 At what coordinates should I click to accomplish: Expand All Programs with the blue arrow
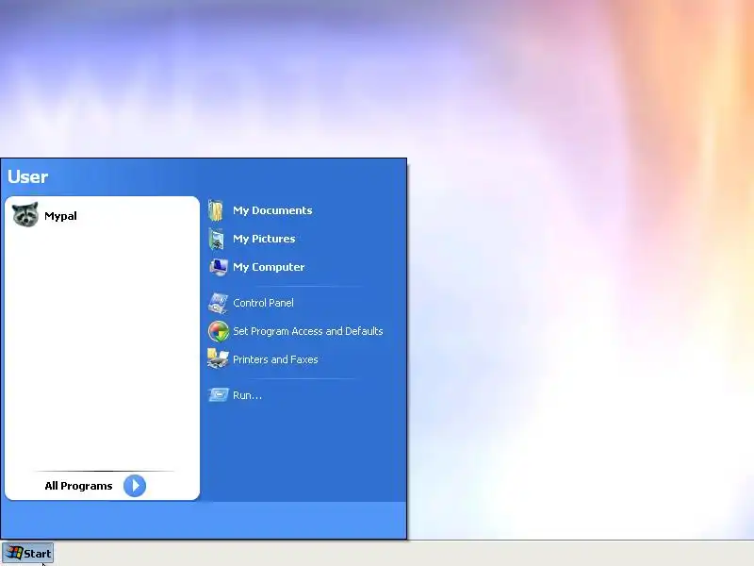click(135, 486)
